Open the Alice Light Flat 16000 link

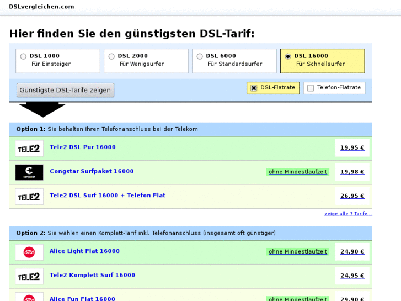click(84, 251)
